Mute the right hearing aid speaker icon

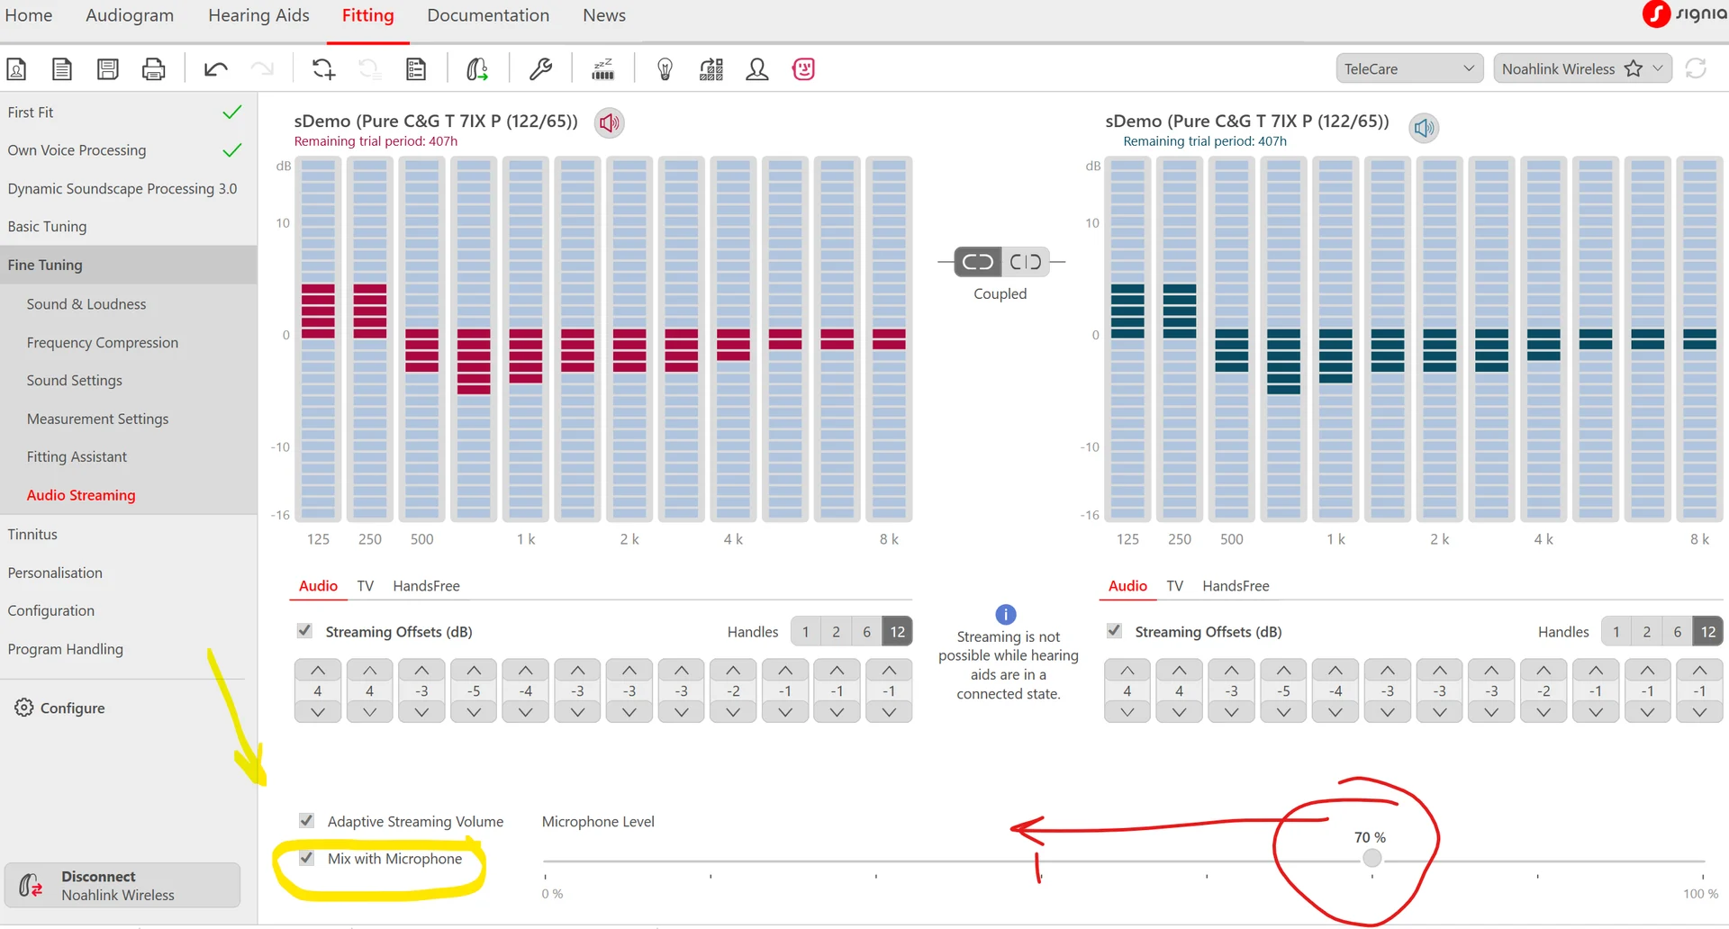[1424, 128]
